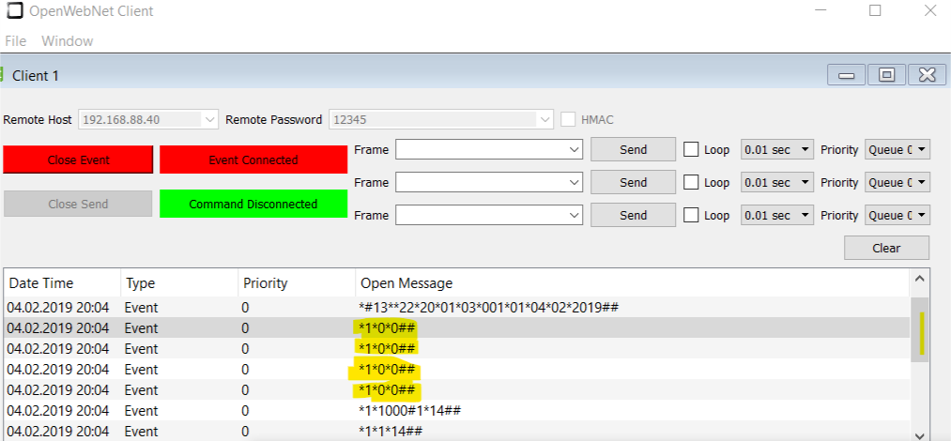Click the Priority column header

pos(296,282)
